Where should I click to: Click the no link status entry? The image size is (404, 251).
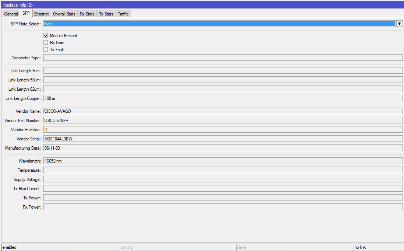click(379, 247)
